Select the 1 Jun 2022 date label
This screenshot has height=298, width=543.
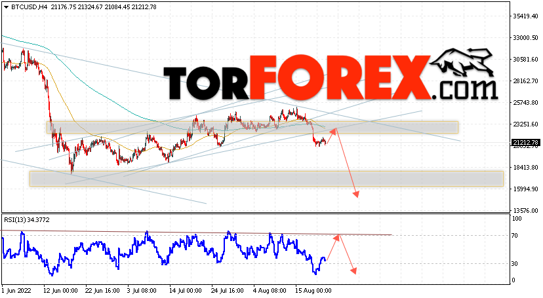pyautogui.click(x=16, y=290)
